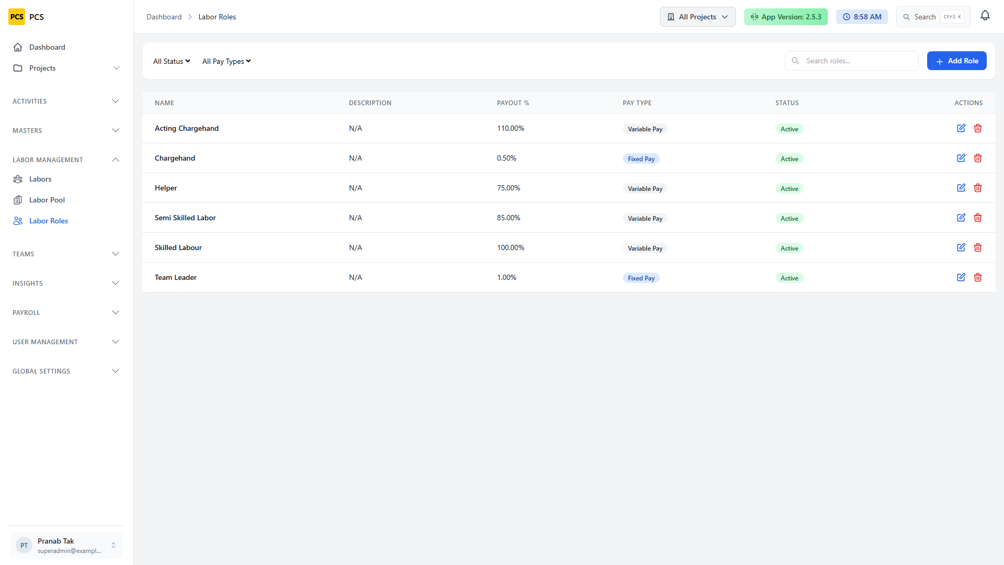Open the All Status filter dropdown

click(172, 61)
